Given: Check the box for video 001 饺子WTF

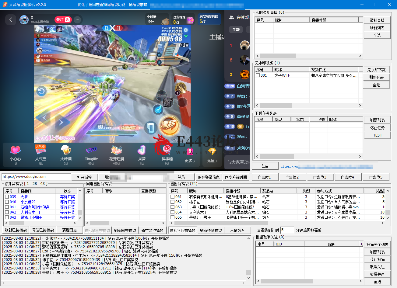Looking at the screenshot, I should (x=258, y=75).
